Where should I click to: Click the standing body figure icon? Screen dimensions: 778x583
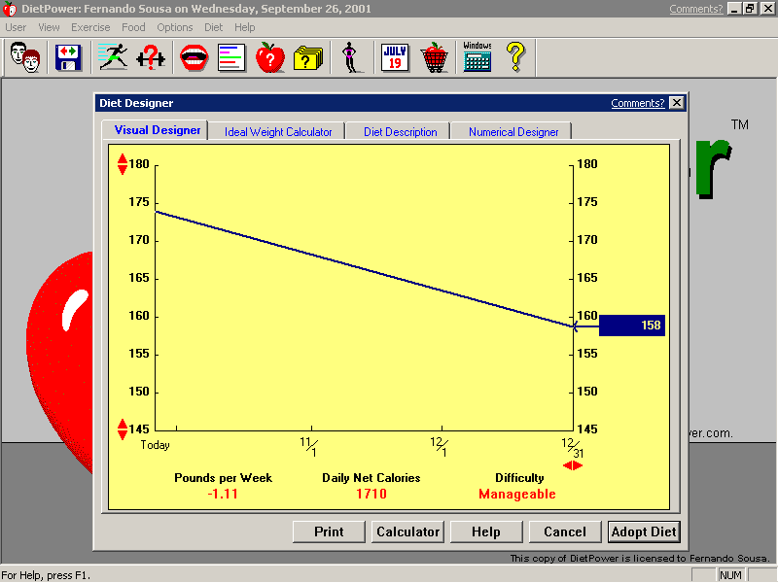point(350,58)
